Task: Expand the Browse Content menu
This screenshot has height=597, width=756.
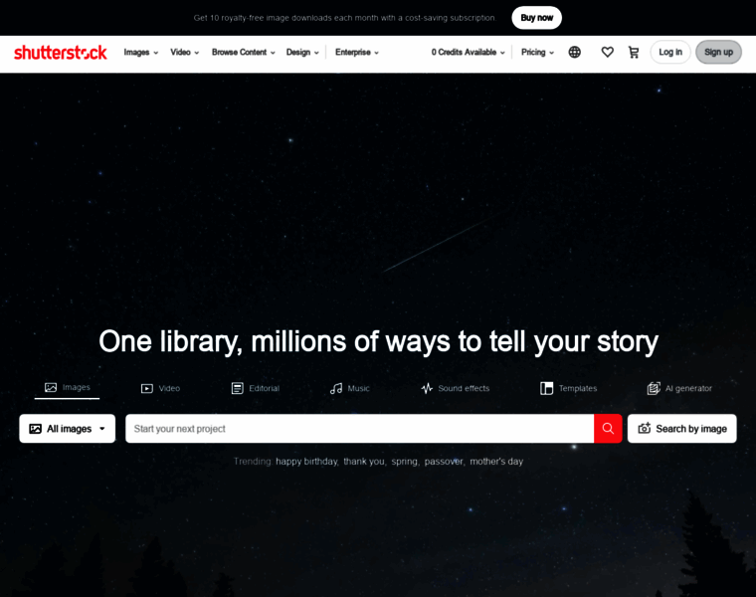Action: [244, 52]
